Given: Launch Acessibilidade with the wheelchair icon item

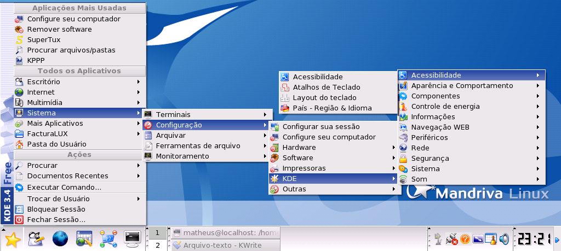Looking at the screenshot, I should click(x=338, y=77).
